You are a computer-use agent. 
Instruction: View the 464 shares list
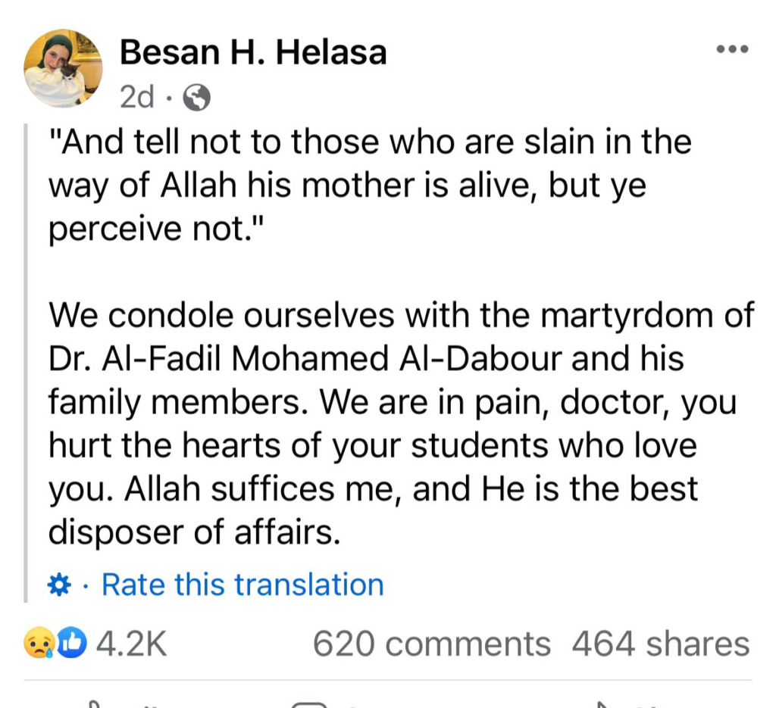660,644
